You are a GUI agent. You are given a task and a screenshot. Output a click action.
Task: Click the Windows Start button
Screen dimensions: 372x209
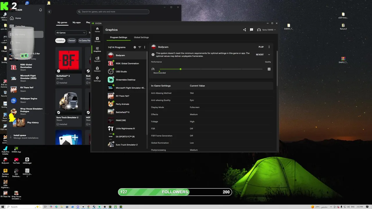coord(3,207)
